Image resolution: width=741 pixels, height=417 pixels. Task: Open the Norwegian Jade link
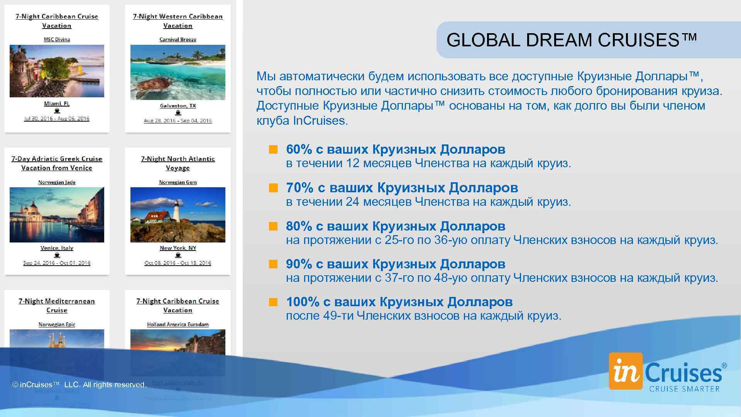(x=56, y=182)
